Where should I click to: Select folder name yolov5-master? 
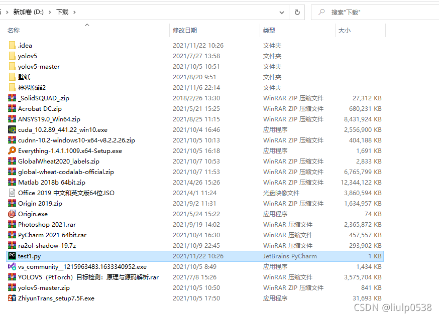click(x=39, y=67)
